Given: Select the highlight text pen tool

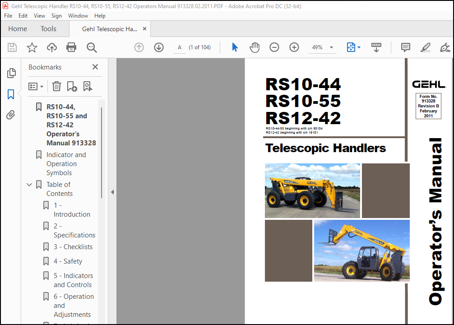Looking at the screenshot, I should coord(425,47).
